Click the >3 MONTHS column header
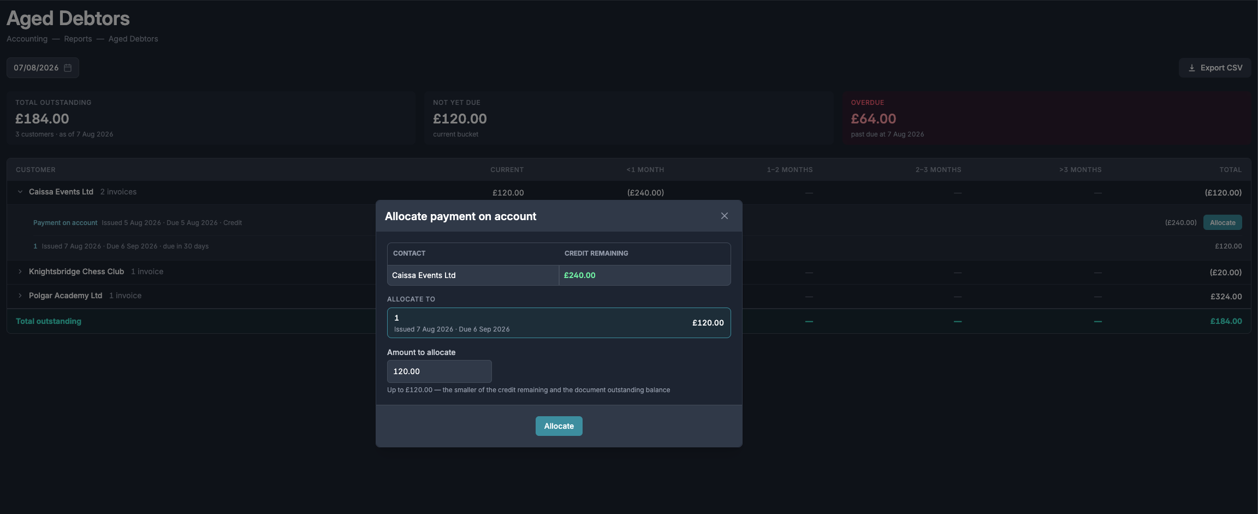Image resolution: width=1258 pixels, height=514 pixels. (x=1080, y=170)
